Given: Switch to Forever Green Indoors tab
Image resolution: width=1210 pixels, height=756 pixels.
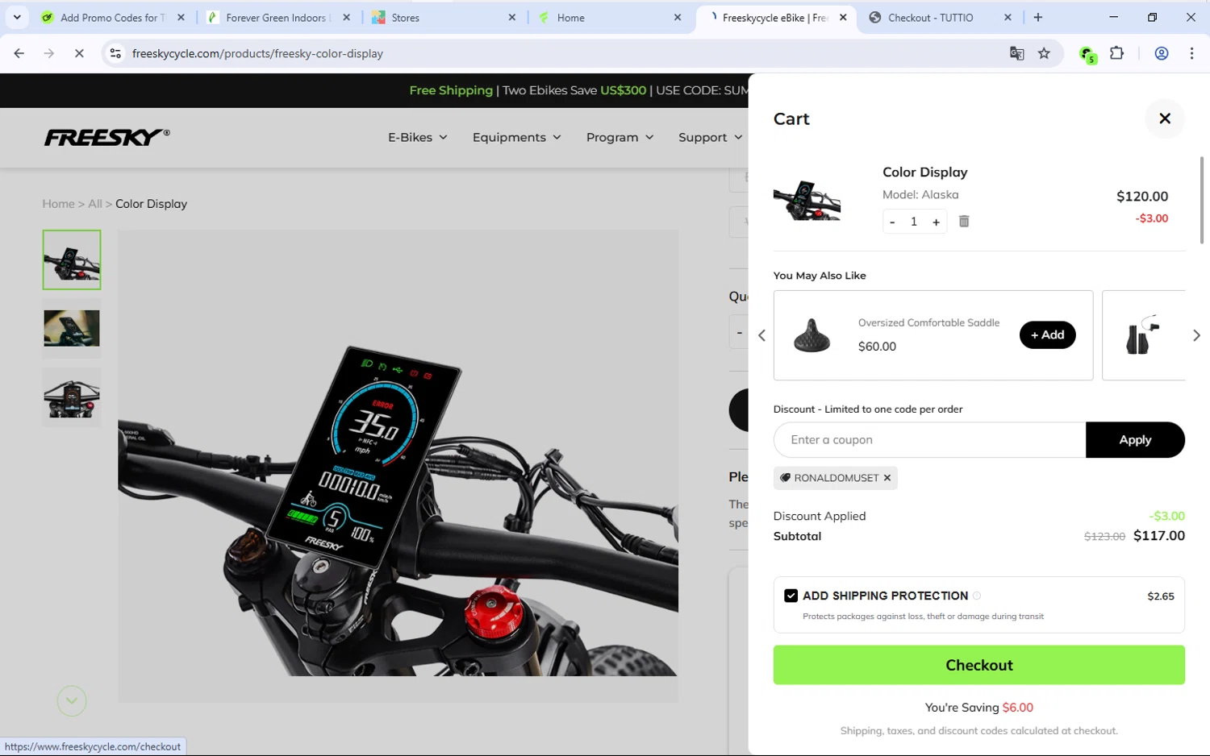Looking at the screenshot, I should (277, 18).
